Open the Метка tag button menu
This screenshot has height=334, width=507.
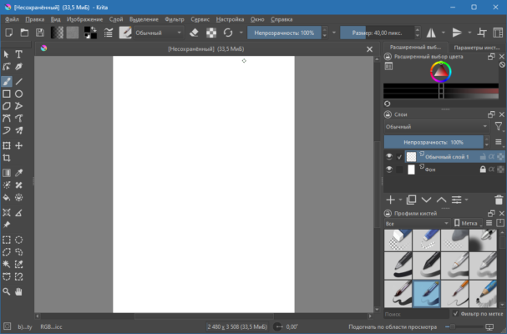pos(468,224)
